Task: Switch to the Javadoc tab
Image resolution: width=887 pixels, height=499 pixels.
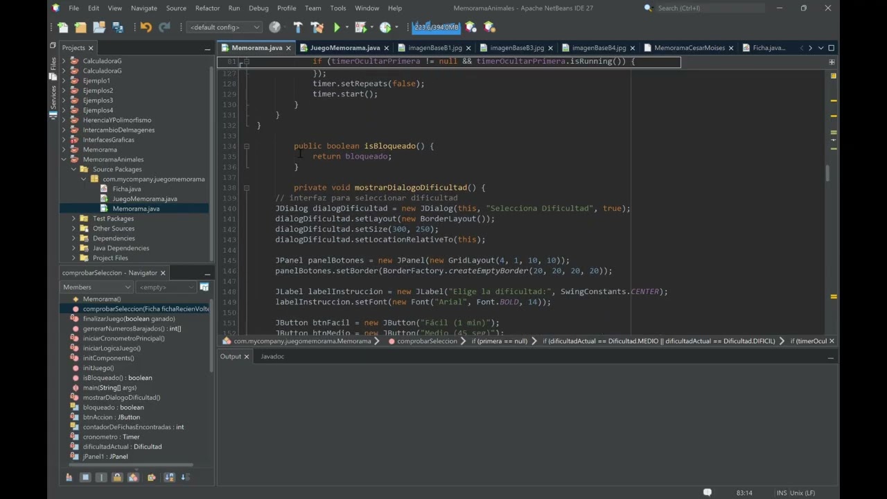Action: point(272,356)
